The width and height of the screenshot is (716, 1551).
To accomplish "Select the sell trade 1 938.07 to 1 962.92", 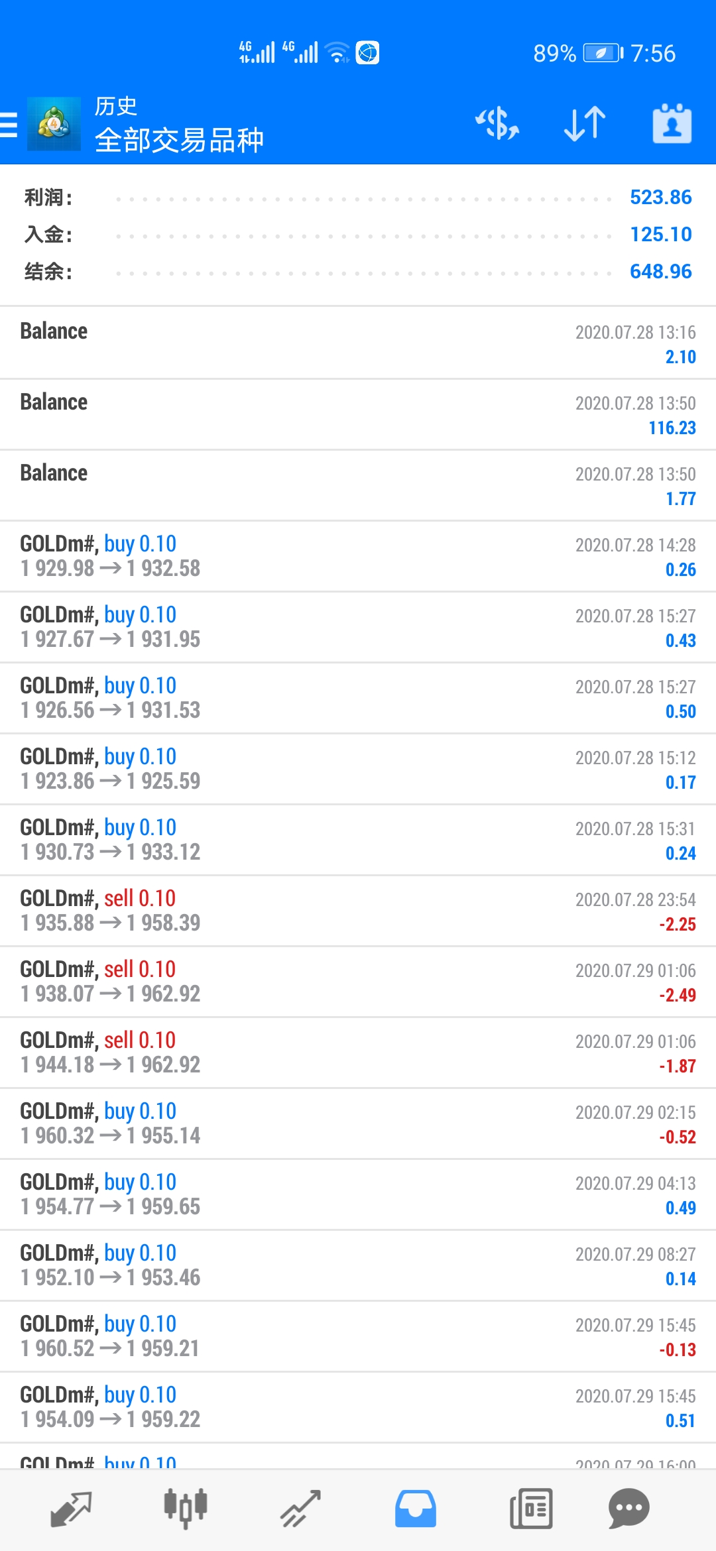I will pyautogui.click(x=358, y=982).
